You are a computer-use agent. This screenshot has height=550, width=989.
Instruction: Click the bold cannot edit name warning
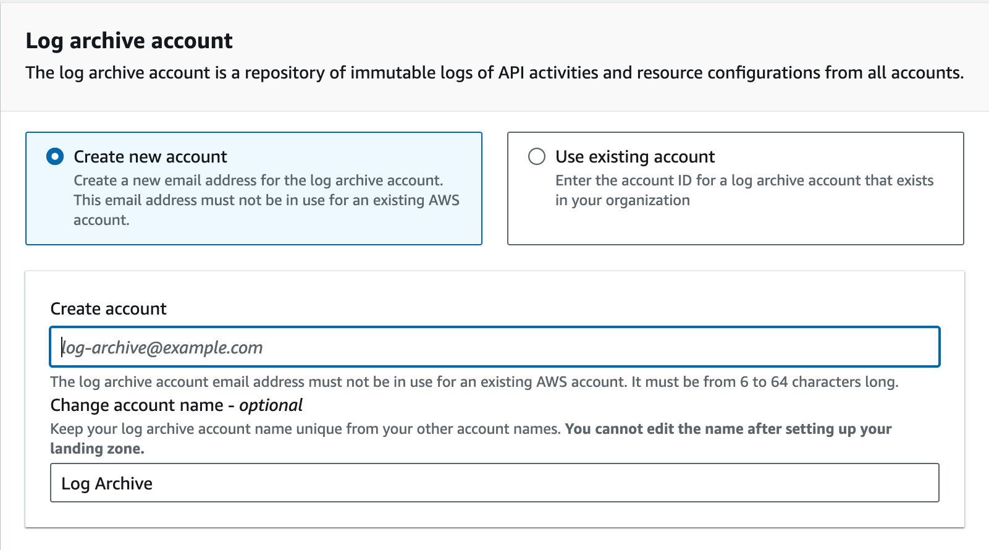(728, 429)
